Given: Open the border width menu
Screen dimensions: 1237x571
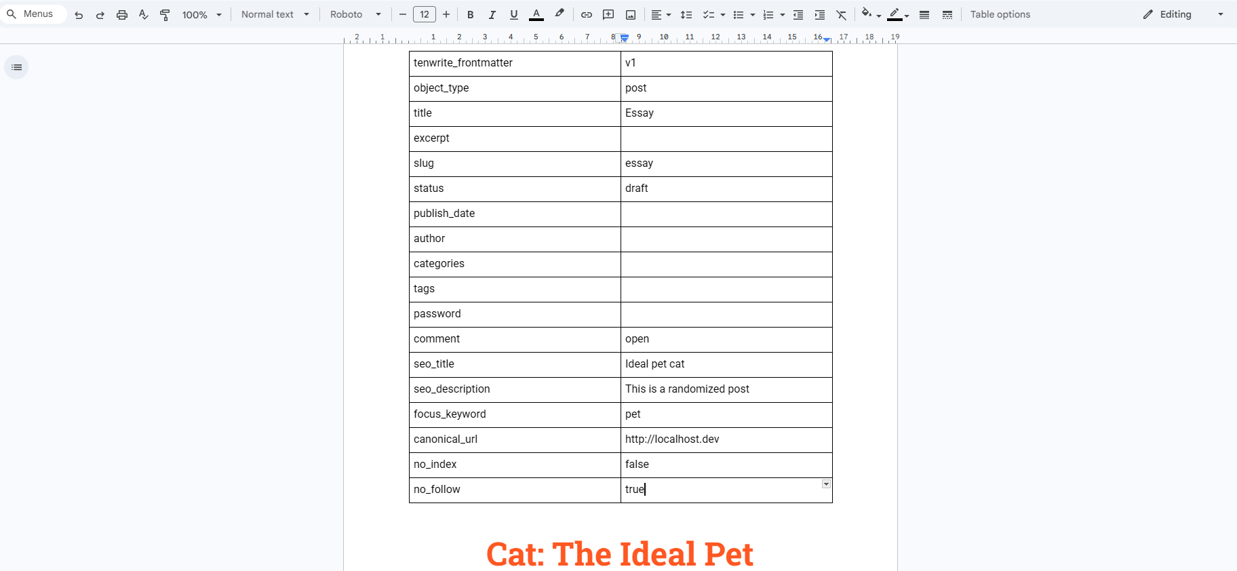Looking at the screenshot, I should (x=924, y=14).
